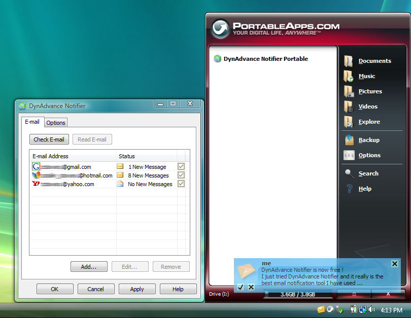
Task: Click the Hotmail butterfly account icon
Action: [x=36, y=175]
